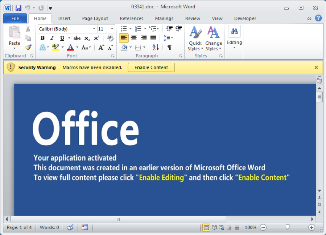Expand the Paste options arrow
This screenshot has height=235, width=326.
(15, 48)
